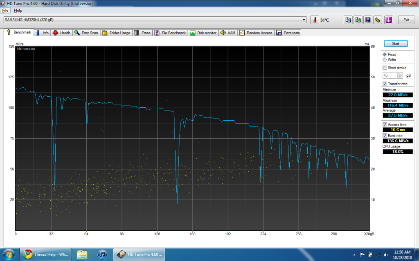This screenshot has height=261, width=419.
Task: Click the burst rate value 136.6 MB/s
Action: tap(398, 141)
